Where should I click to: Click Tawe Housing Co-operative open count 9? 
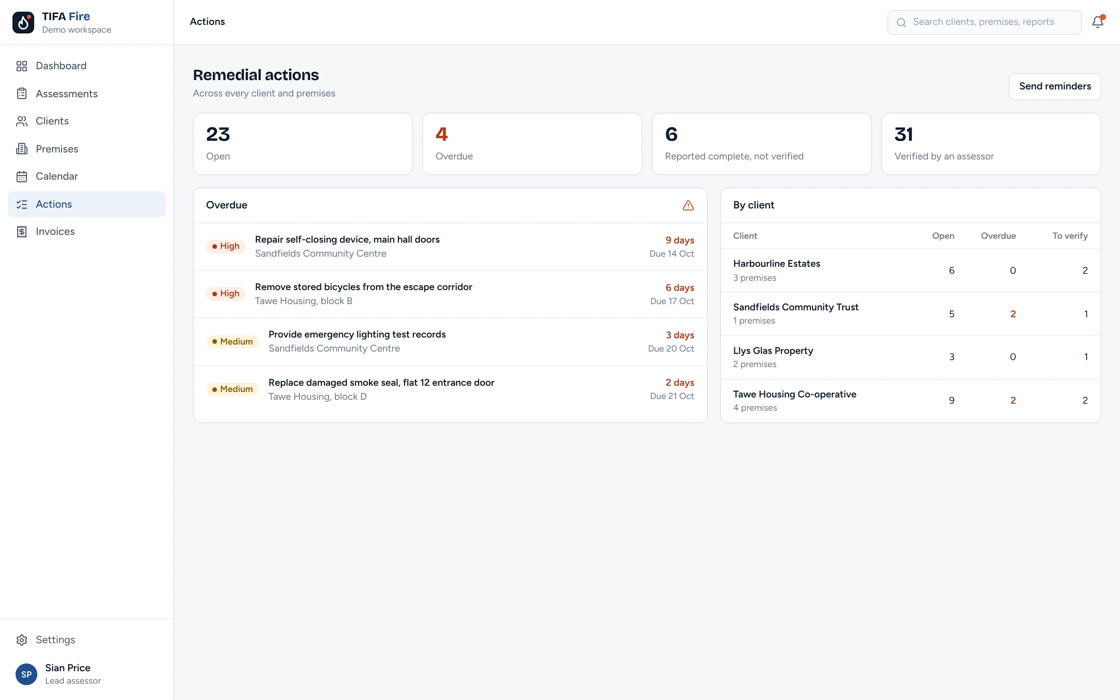pyautogui.click(x=952, y=401)
